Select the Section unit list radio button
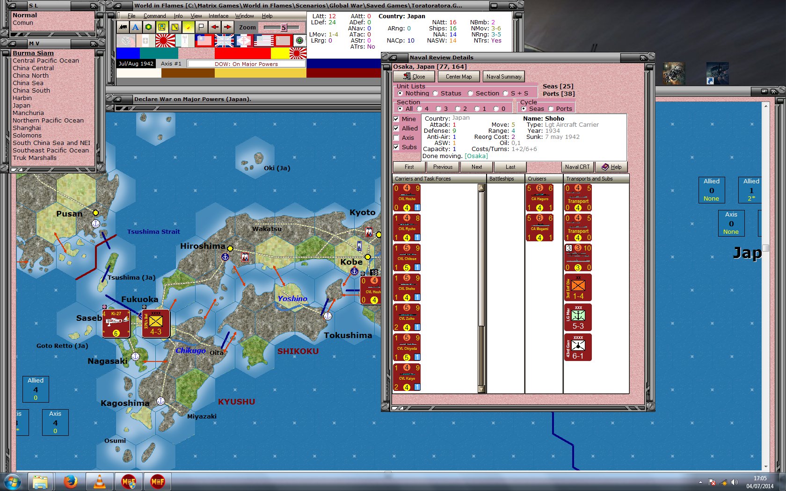 coord(471,94)
